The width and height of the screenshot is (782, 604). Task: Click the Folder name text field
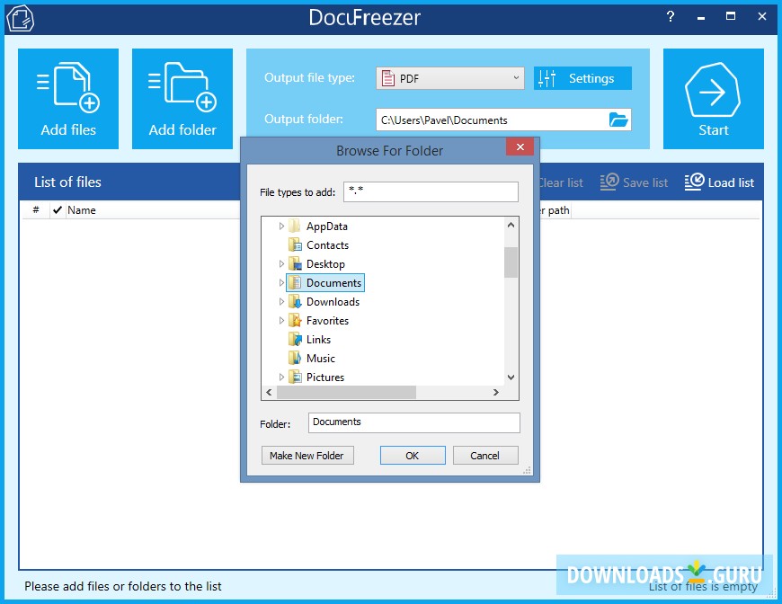coord(414,422)
